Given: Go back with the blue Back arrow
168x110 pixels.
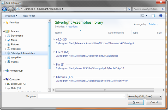Looking at the screenshot, I should 5,9.
